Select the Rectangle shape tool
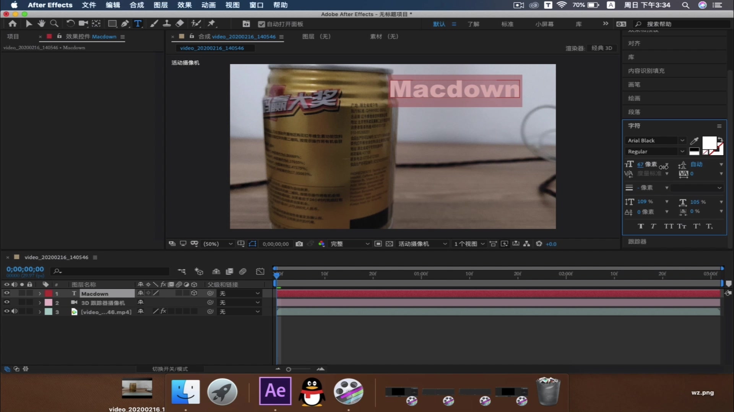This screenshot has height=412, width=734. pos(112,24)
